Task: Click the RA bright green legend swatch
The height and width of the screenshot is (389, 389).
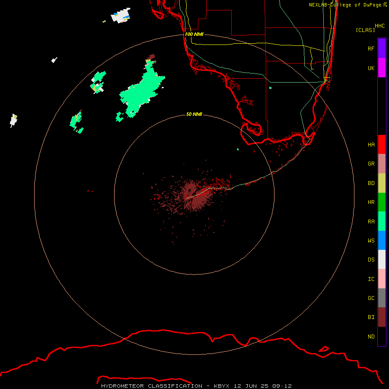Action: pyautogui.click(x=382, y=221)
